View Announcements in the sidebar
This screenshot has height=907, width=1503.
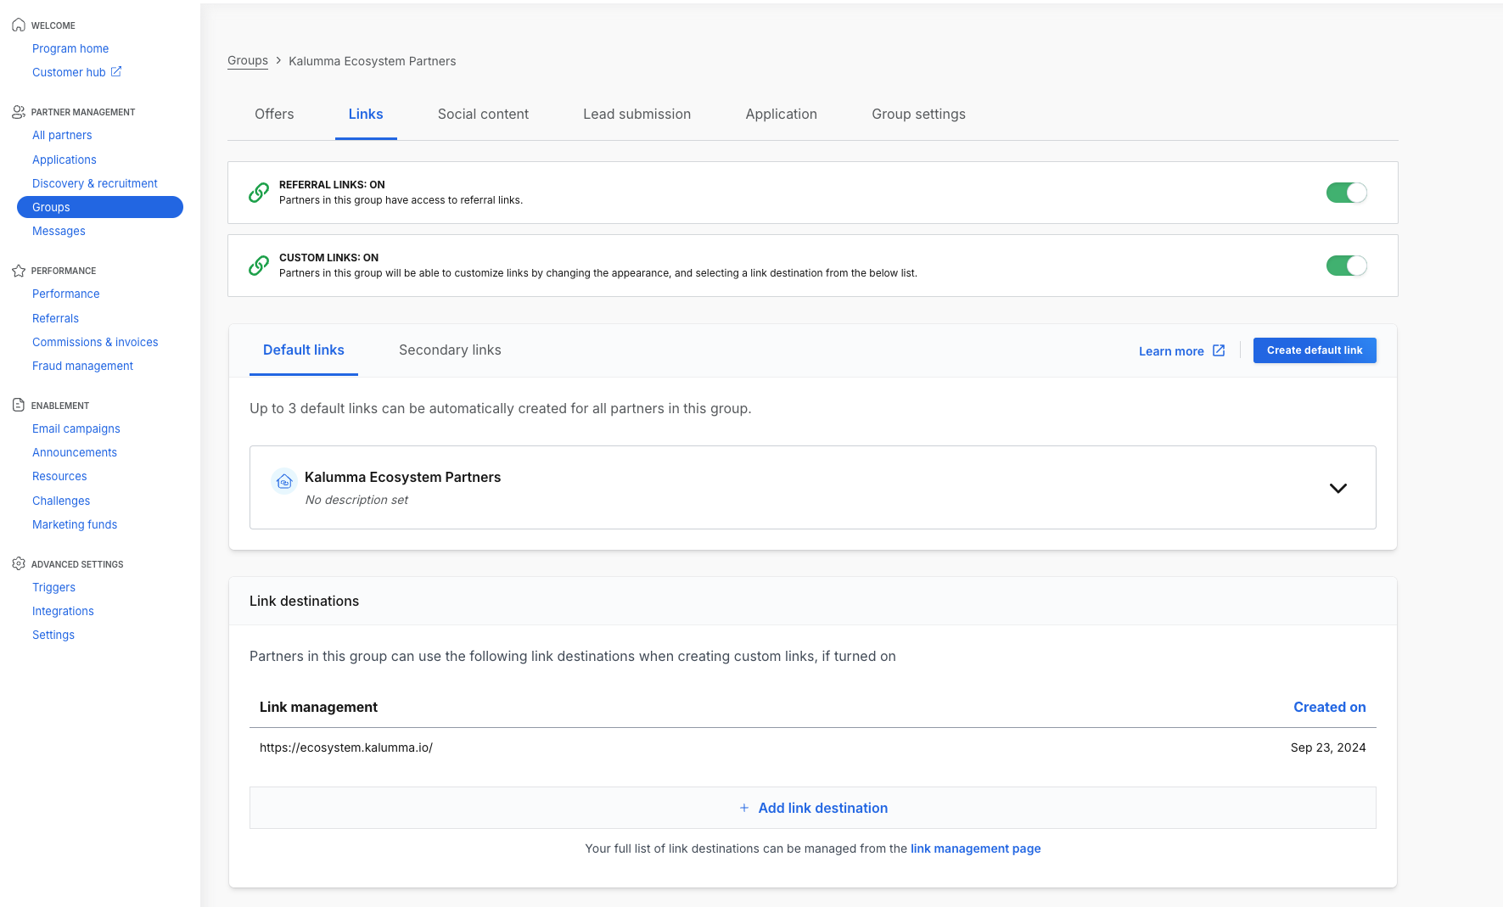(75, 452)
